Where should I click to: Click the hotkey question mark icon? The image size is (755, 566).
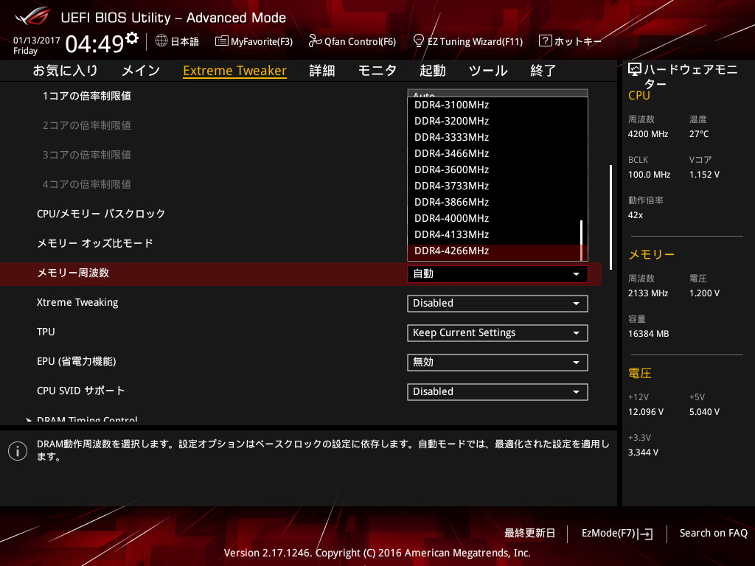[545, 41]
